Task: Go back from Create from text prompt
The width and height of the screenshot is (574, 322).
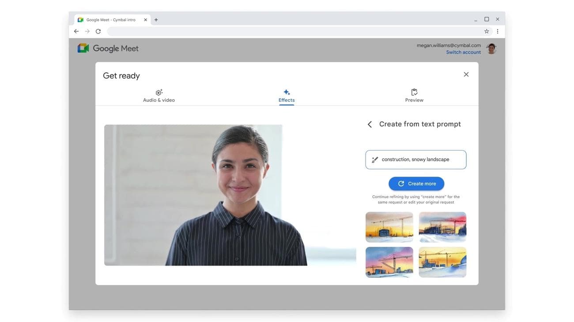Action: [370, 125]
